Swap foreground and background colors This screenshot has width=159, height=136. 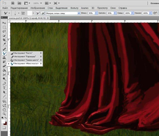pos(6,118)
